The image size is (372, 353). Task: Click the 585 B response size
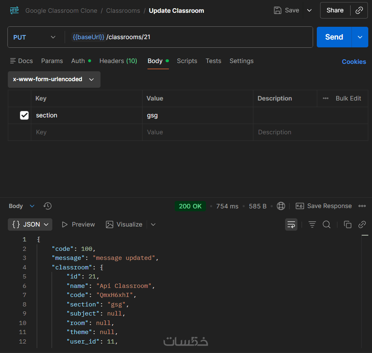pos(257,206)
